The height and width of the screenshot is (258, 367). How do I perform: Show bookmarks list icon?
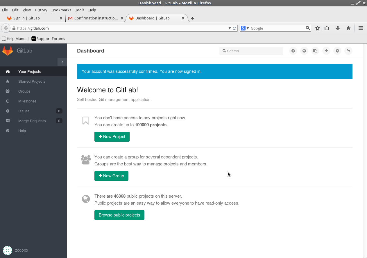[327, 28]
